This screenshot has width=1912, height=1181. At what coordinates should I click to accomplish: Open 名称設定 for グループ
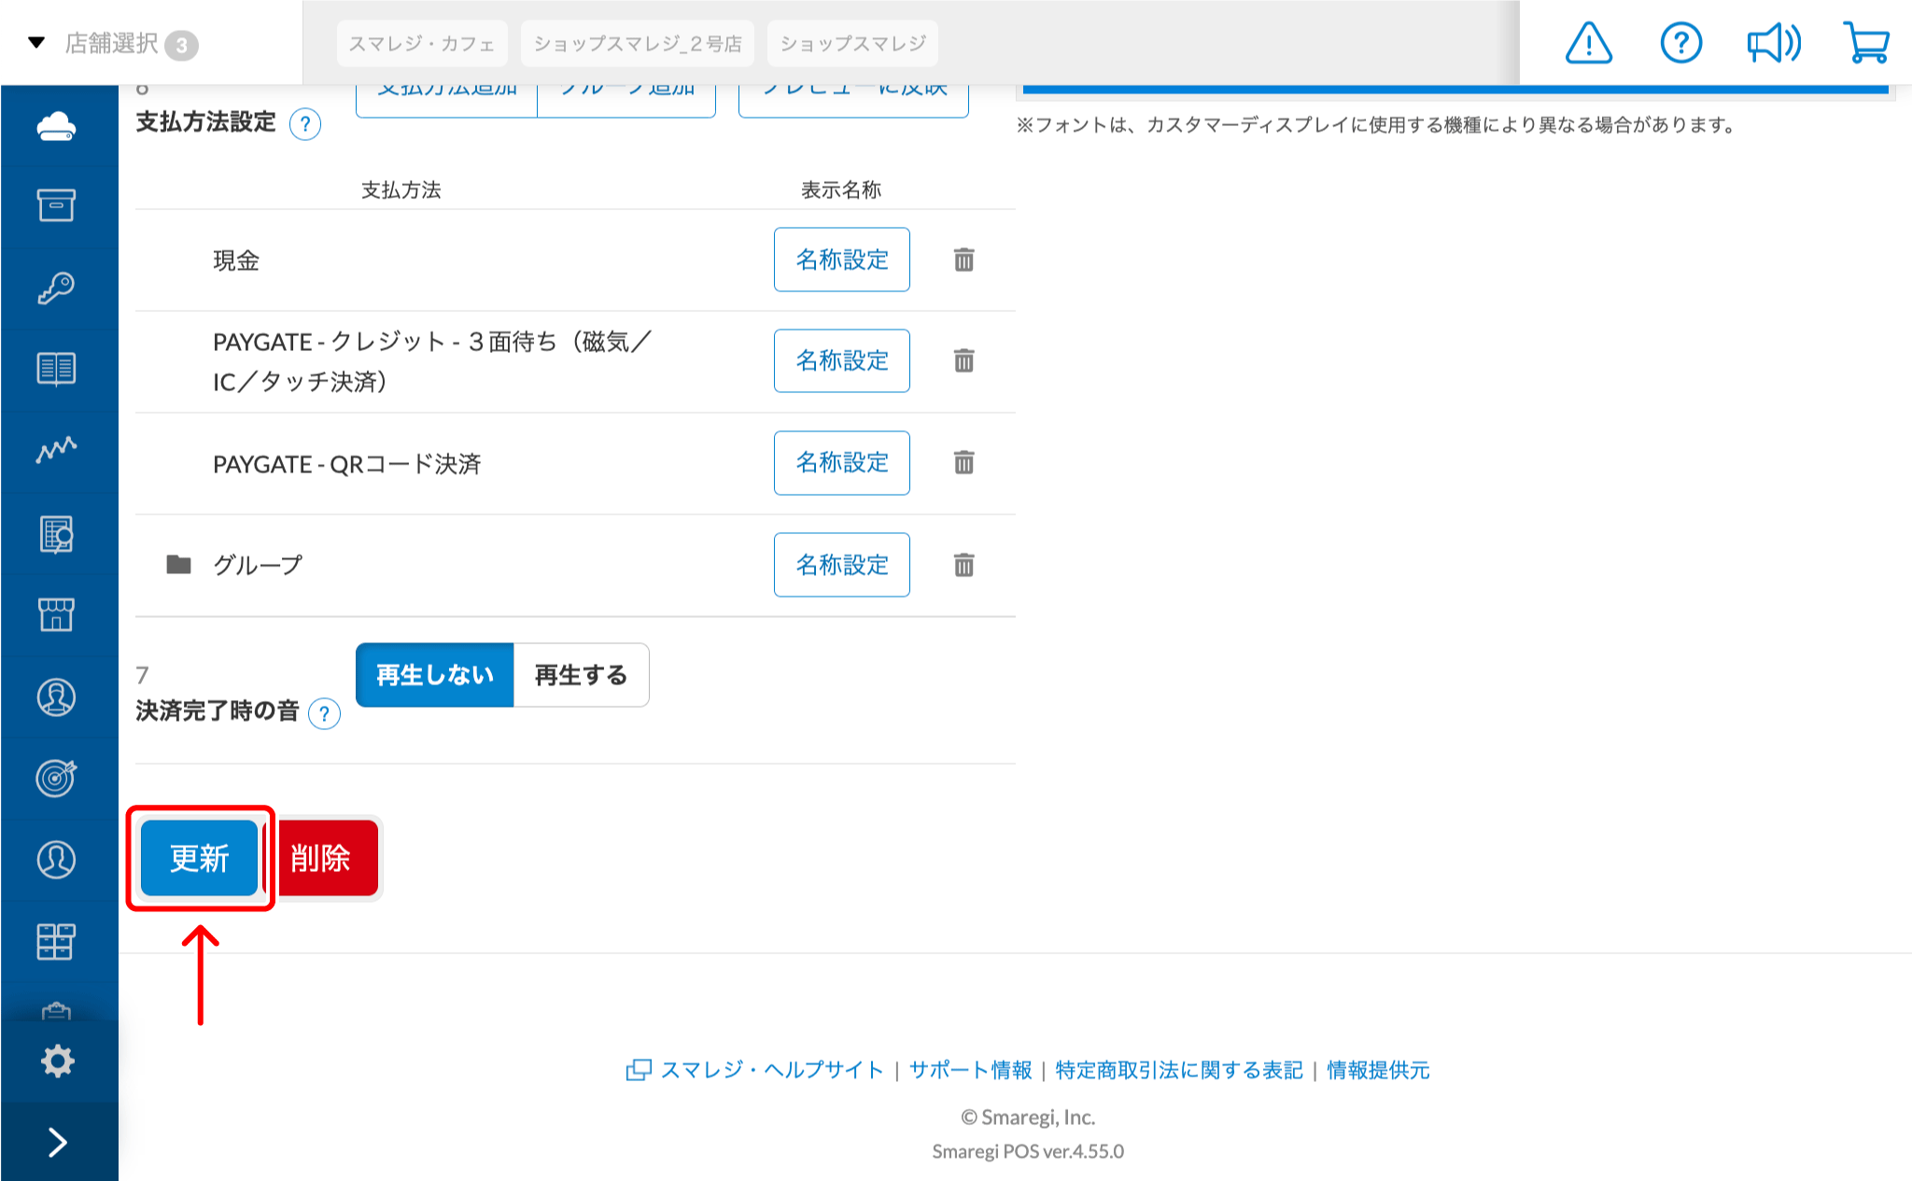pyautogui.click(x=841, y=565)
